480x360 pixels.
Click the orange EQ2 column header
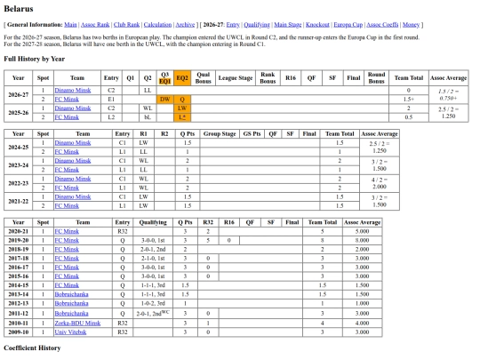182,78
